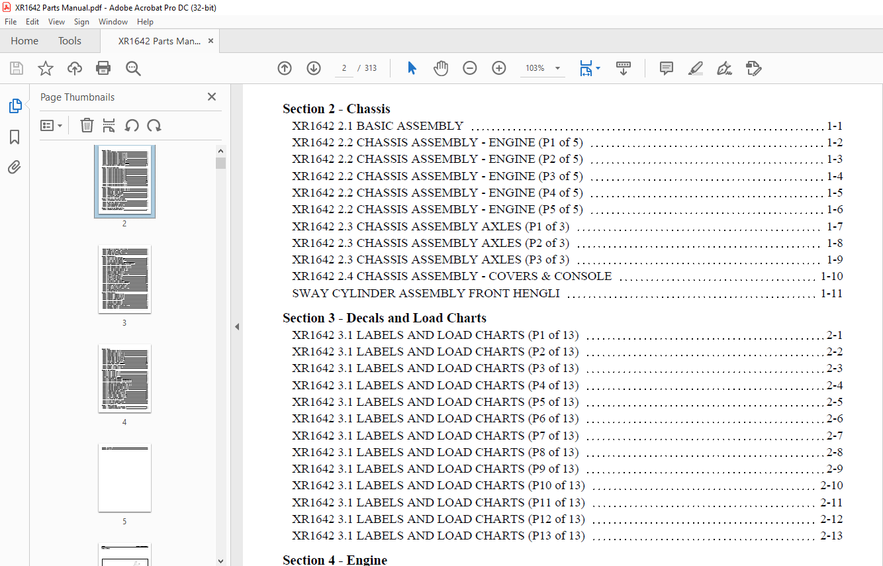Open CHASSIS ASSEMBLY AXLES (P2 of 3)
This screenshot has height=566, width=883.
pos(567,243)
